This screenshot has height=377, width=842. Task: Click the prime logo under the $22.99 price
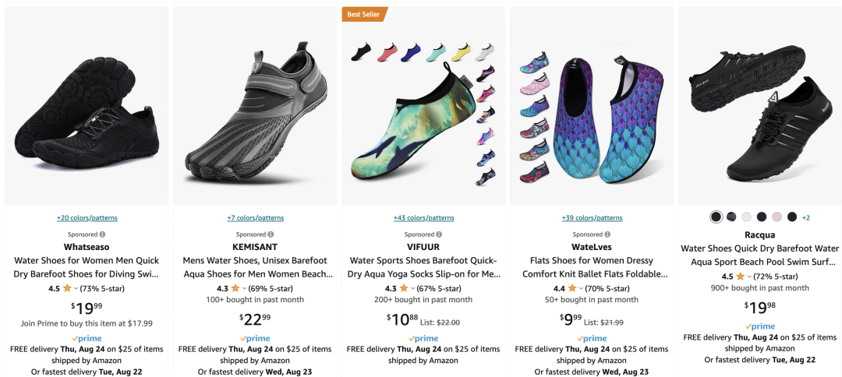tap(255, 338)
